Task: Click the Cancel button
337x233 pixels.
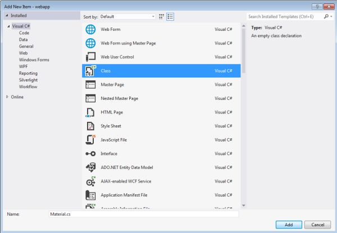Action: click(x=318, y=225)
